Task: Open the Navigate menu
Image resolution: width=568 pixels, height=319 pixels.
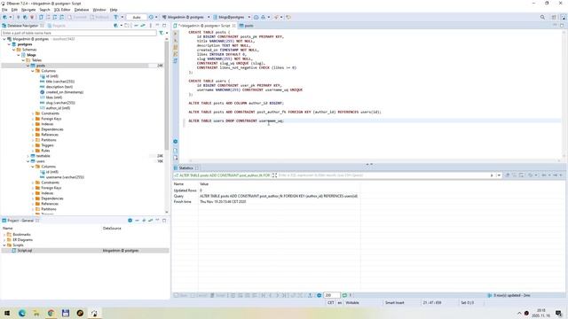Action: click(28, 10)
